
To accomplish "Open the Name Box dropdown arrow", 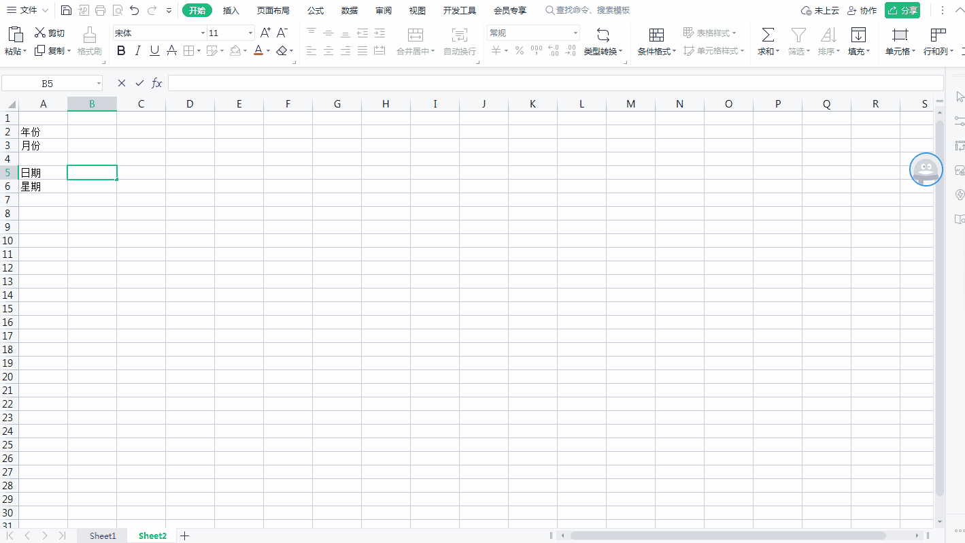I will point(99,83).
